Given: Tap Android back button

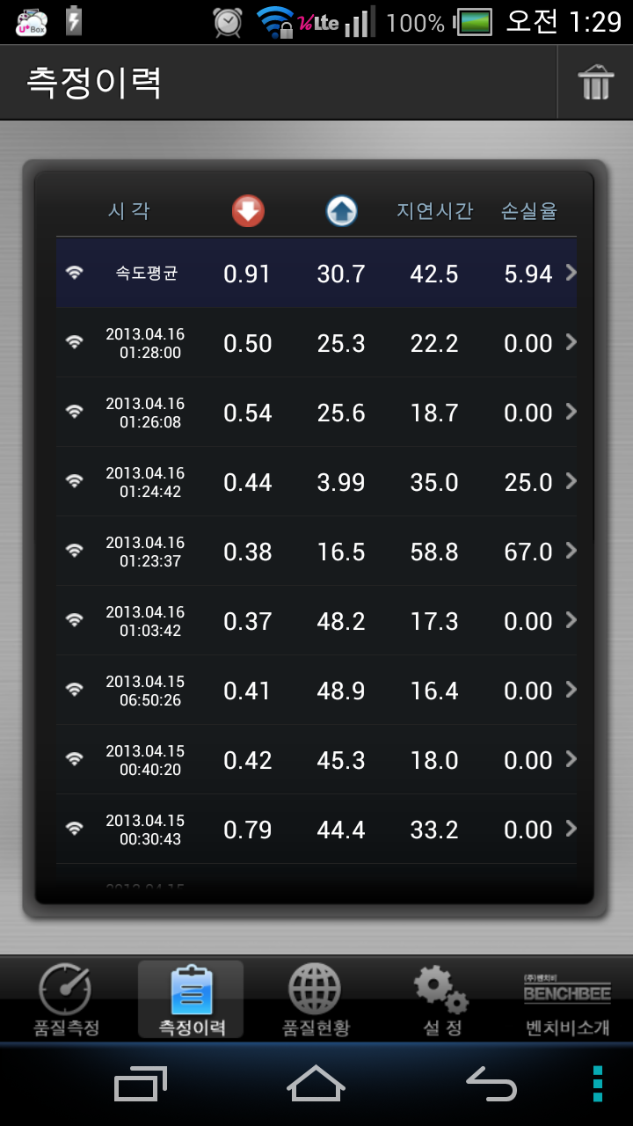Looking at the screenshot, I should tap(491, 1083).
